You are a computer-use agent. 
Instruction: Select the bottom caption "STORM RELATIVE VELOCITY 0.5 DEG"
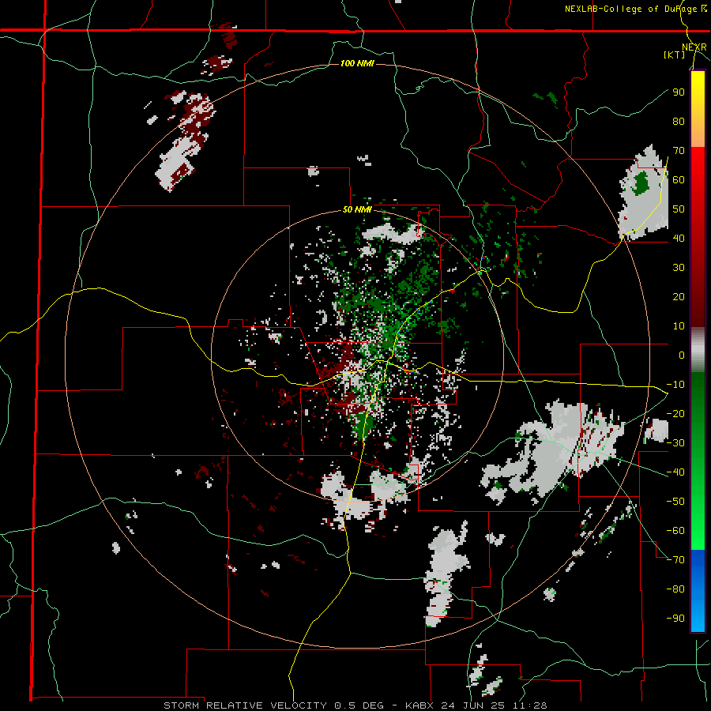(x=273, y=705)
